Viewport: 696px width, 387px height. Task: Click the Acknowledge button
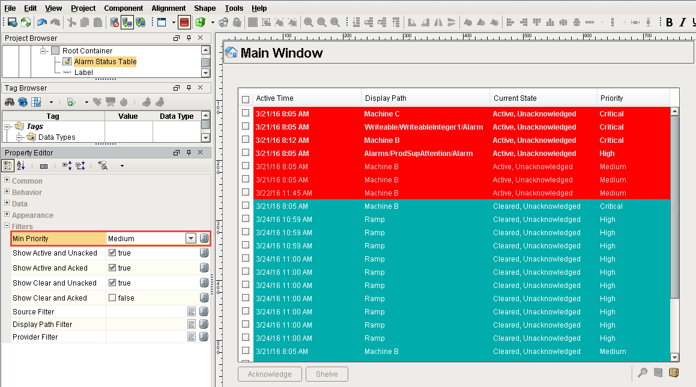pyautogui.click(x=270, y=374)
